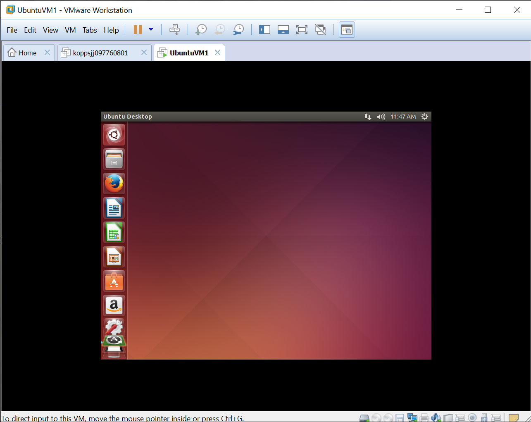
Task: Take a snapshot of the virtual machine
Action: coord(201,29)
